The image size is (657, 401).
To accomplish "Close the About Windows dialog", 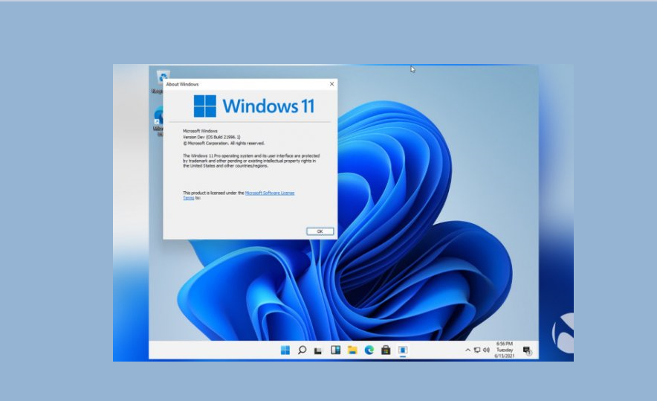I will click(332, 84).
